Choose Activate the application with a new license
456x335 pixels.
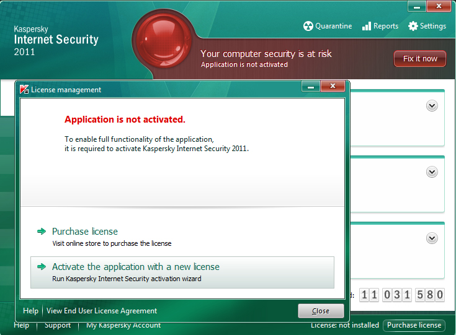pyautogui.click(x=182, y=272)
